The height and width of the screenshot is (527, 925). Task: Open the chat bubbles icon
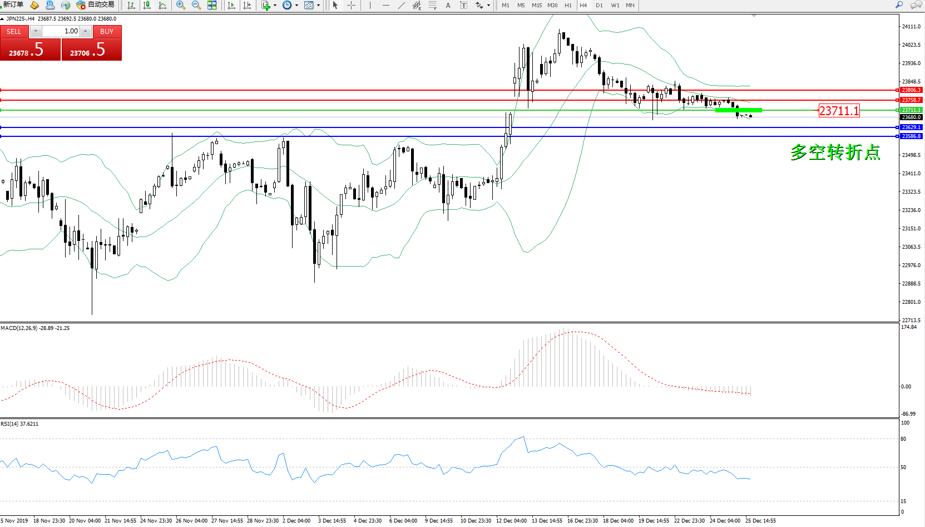click(x=916, y=5)
